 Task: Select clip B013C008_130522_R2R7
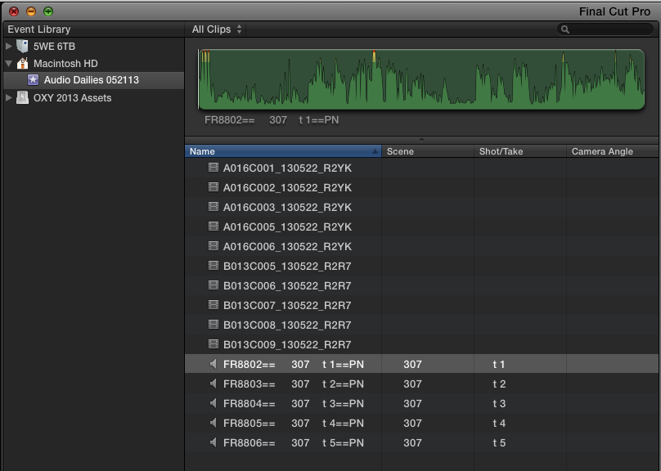[287, 325]
